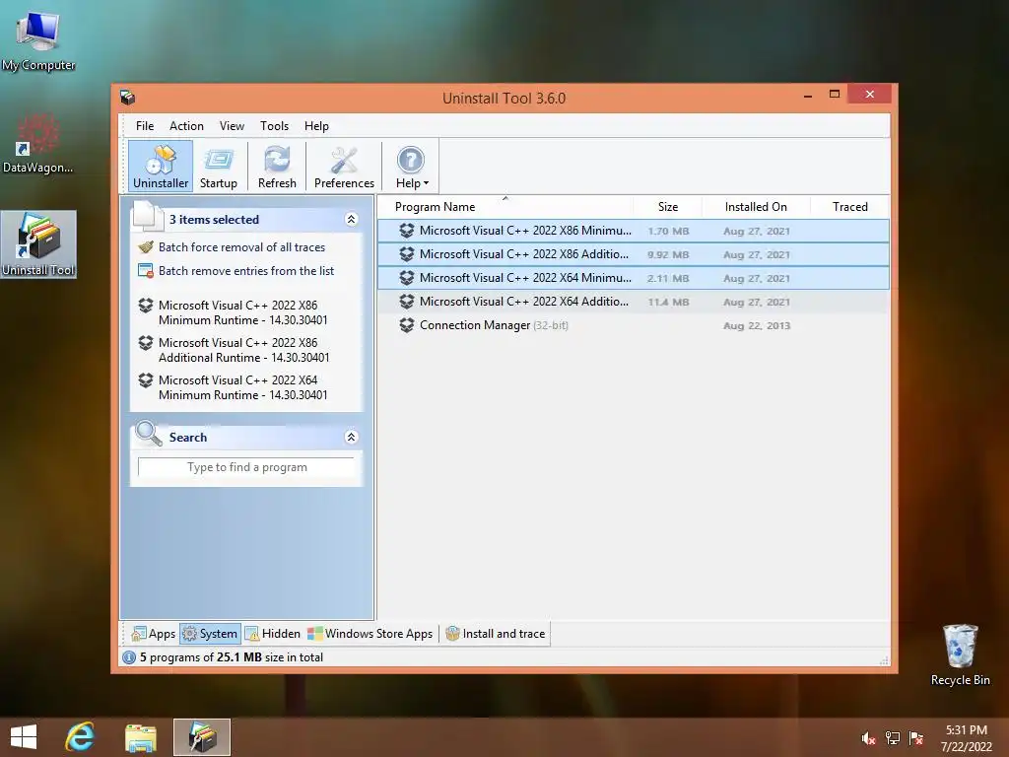The image size is (1009, 757).
Task: Click the Action Center flag tray icon
Action: pos(916,738)
